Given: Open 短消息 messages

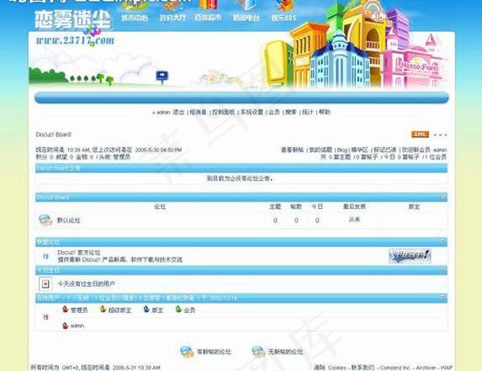Looking at the screenshot, I should (198, 112).
